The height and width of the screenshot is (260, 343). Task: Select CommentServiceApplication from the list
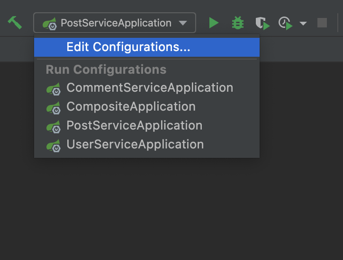[x=150, y=88]
